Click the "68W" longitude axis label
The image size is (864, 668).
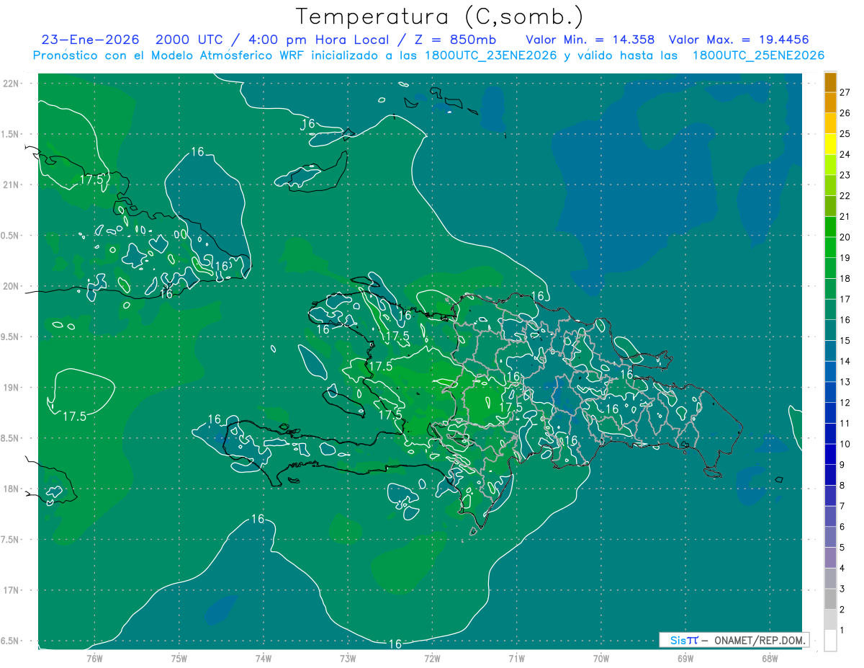769,658
